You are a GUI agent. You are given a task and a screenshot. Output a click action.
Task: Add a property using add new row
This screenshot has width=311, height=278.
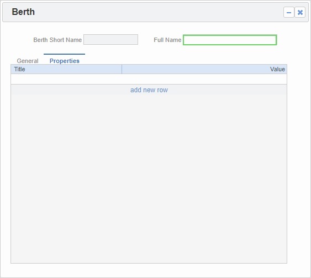click(149, 90)
